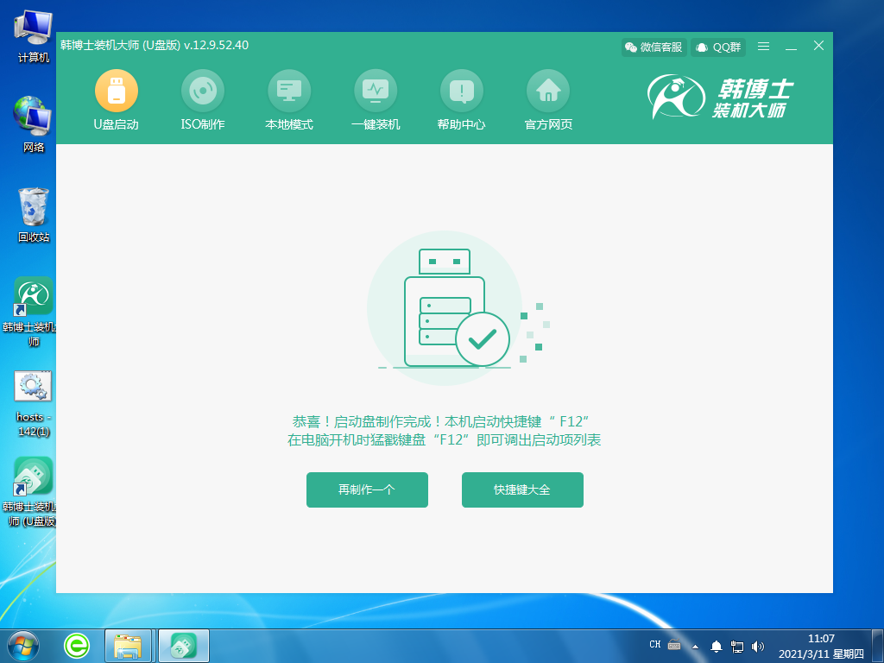The width and height of the screenshot is (884, 663).
Task: Open the CH input language menu
Action: click(655, 646)
